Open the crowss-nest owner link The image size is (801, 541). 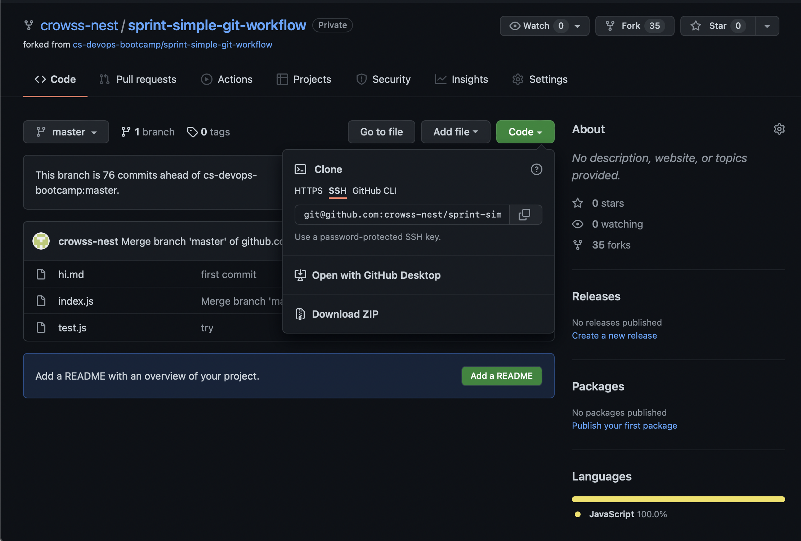point(79,25)
